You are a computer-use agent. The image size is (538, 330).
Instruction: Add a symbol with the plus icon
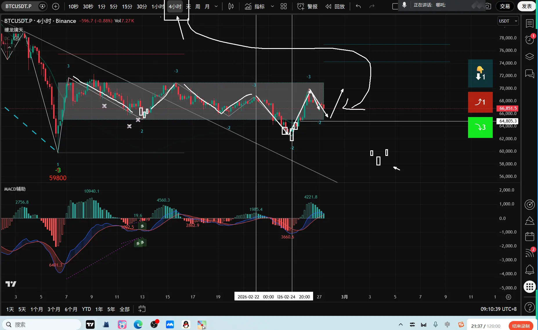coord(56,6)
